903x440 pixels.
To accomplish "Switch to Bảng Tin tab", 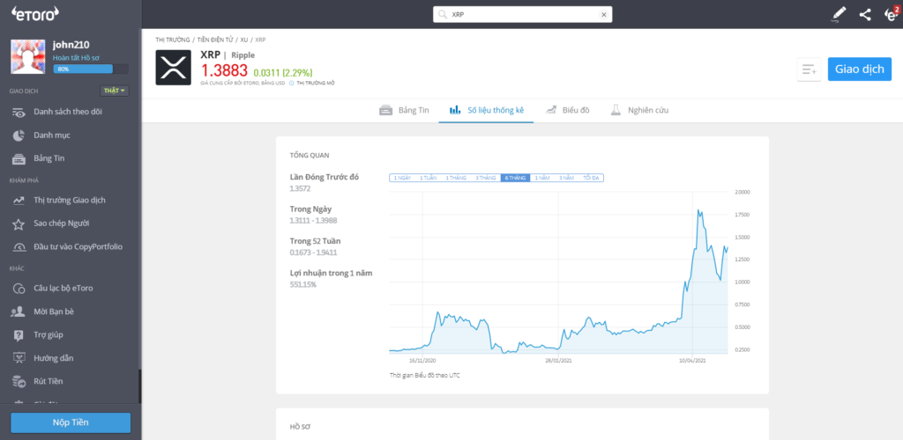I will click(404, 110).
